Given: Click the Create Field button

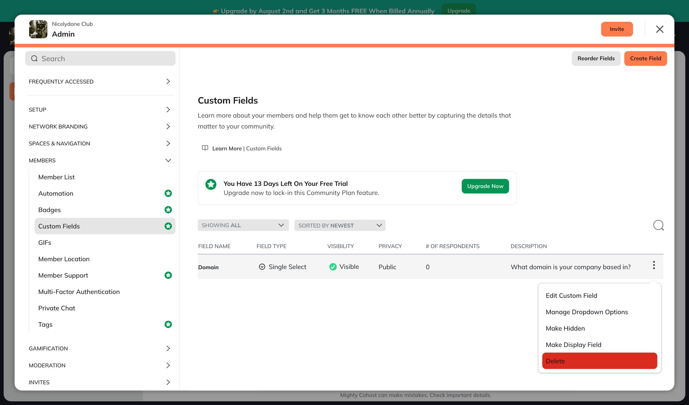Looking at the screenshot, I should (645, 58).
